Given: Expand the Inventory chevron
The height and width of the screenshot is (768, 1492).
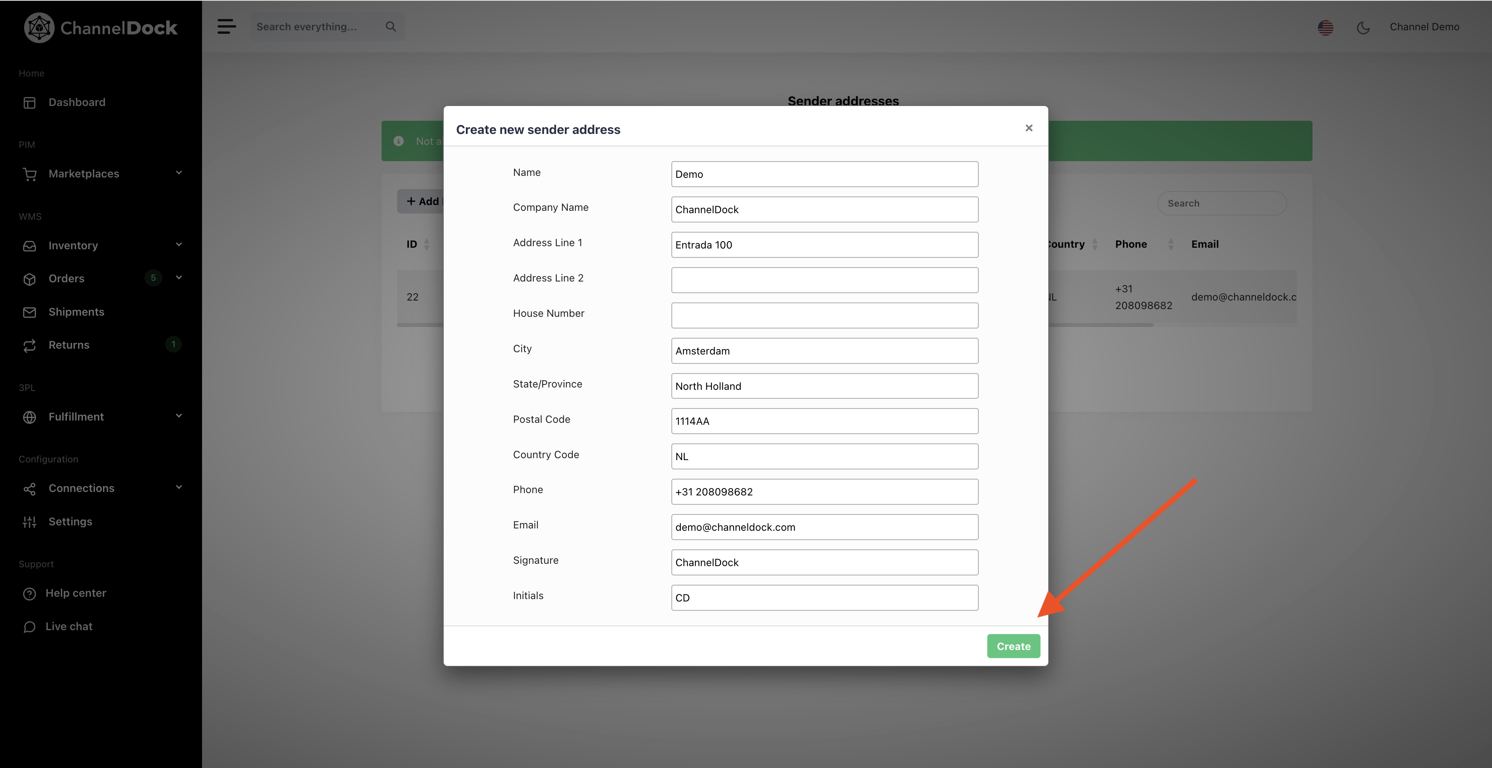Looking at the screenshot, I should pos(179,244).
